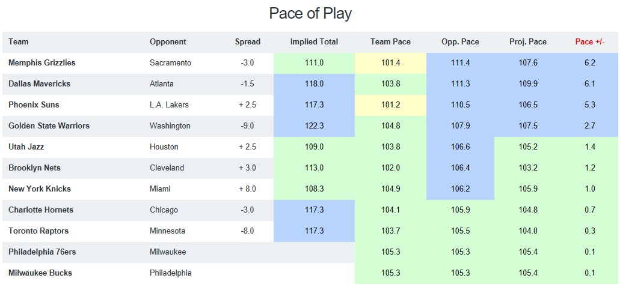Click the Charlotte Hornets team name

[41, 210]
